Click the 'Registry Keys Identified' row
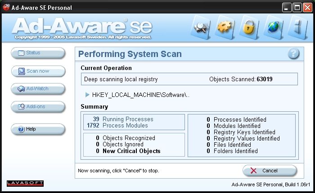The width and height of the screenshot is (315, 193). pos(241,132)
